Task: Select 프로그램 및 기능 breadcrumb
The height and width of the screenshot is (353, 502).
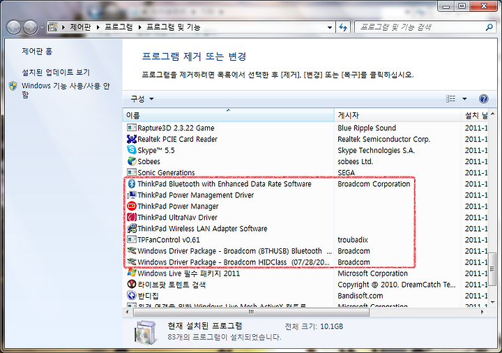Action: [173, 27]
